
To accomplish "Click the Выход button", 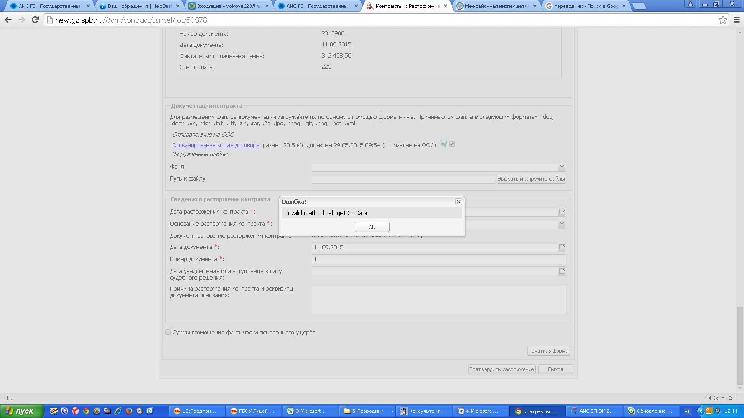I will (x=556, y=369).
